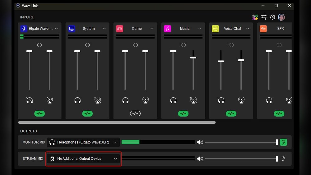Click the Voice Chat bubble channel icon
The height and width of the screenshot is (175, 311).
click(215, 29)
